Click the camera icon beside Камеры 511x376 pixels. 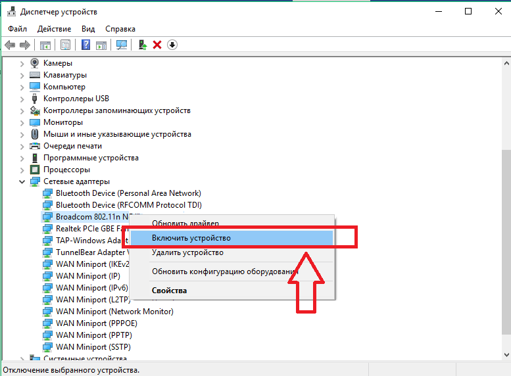pyautogui.click(x=35, y=63)
